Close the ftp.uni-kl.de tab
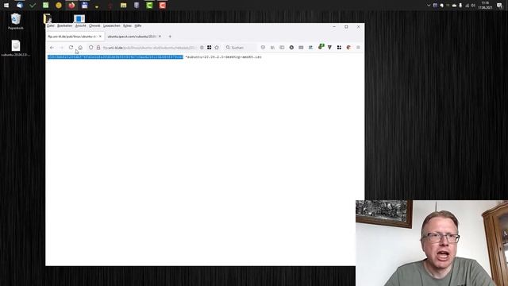The height and width of the screenshot is (286, 508). click(101, 37)
